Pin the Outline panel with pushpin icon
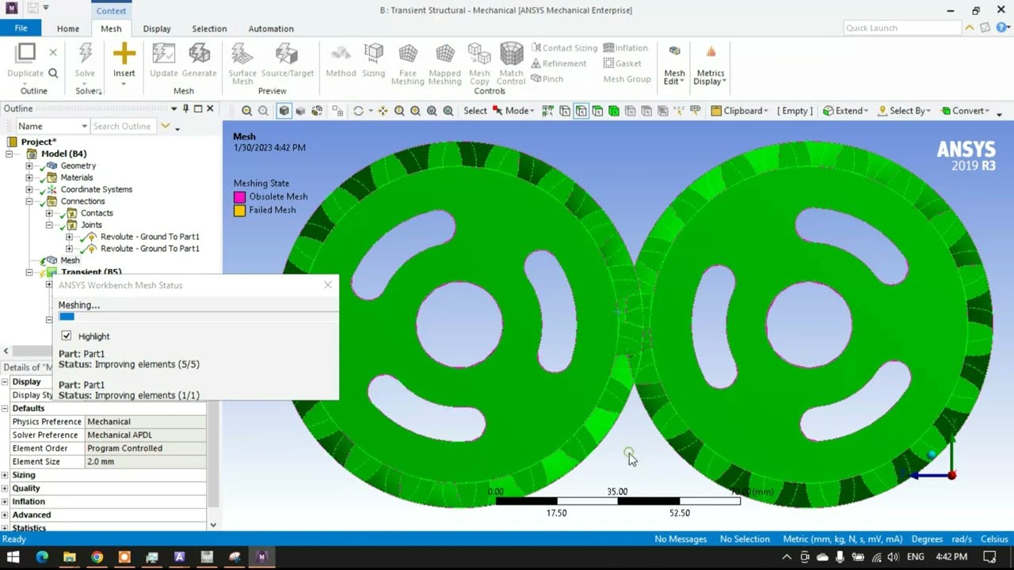The image size is (1014, 570). pyautogui.click(x=185, y=108)
